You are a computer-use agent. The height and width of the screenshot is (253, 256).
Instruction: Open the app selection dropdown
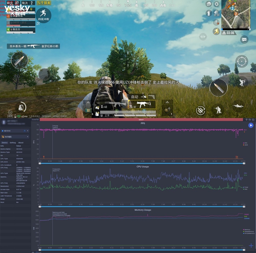(x=15, y=137)
